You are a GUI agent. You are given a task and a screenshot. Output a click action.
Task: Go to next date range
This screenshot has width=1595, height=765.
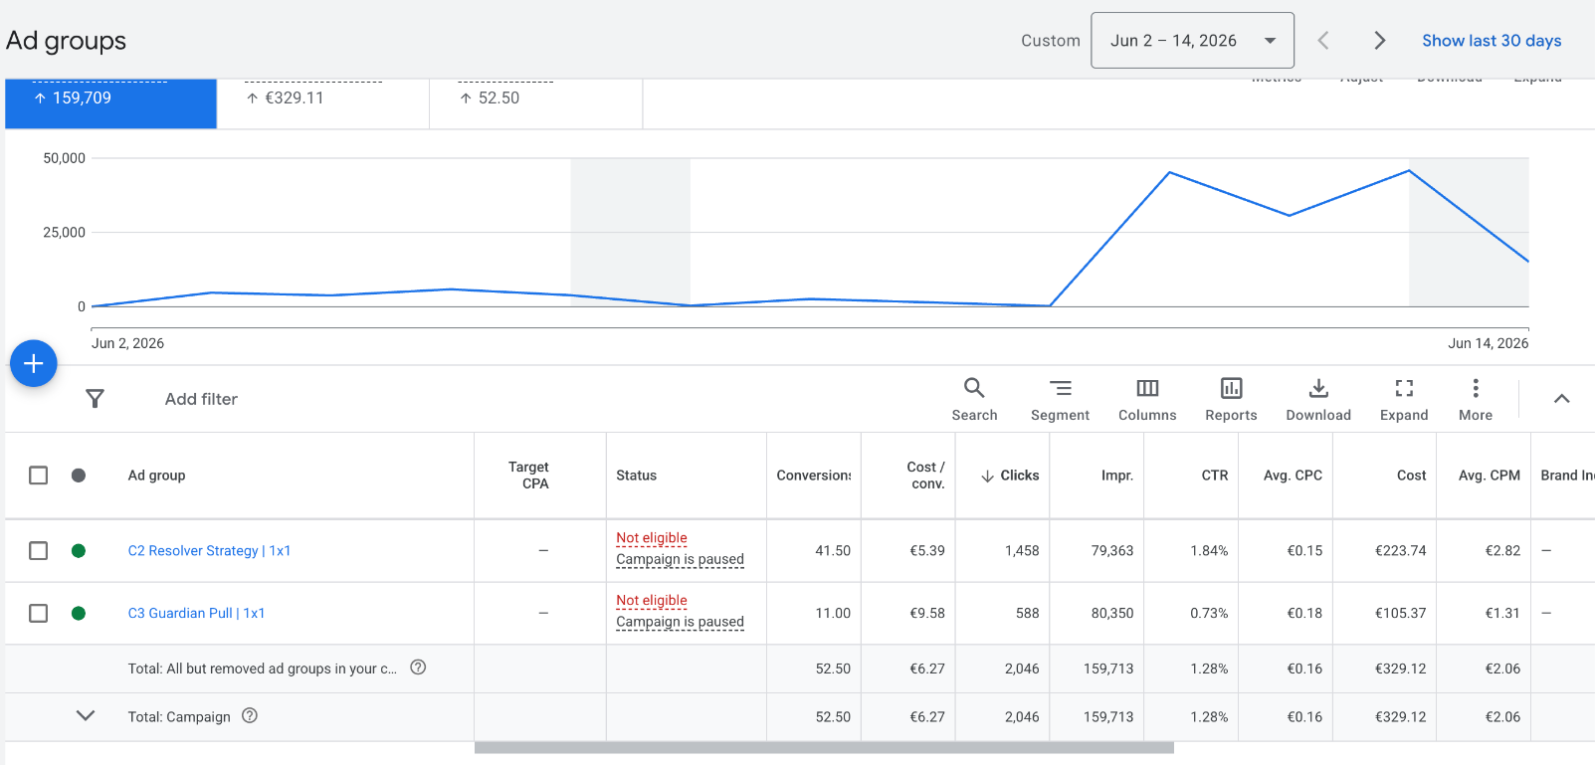pos(1379,41)
